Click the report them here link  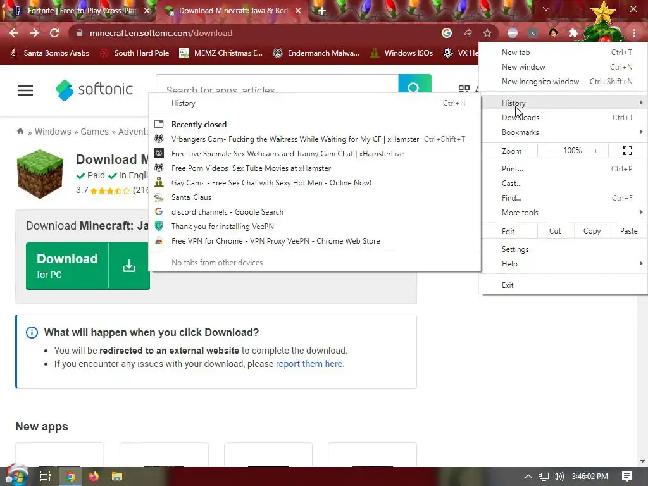(310, 364)
